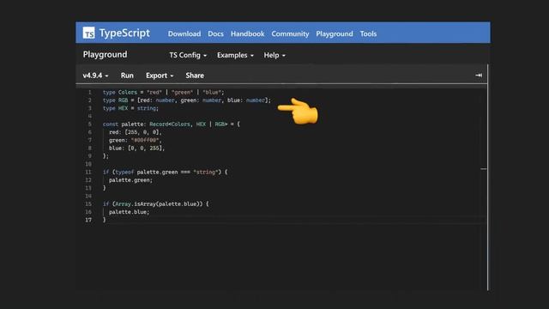
Task: Click the 'type HEX = string;' line
Action: 130,108
